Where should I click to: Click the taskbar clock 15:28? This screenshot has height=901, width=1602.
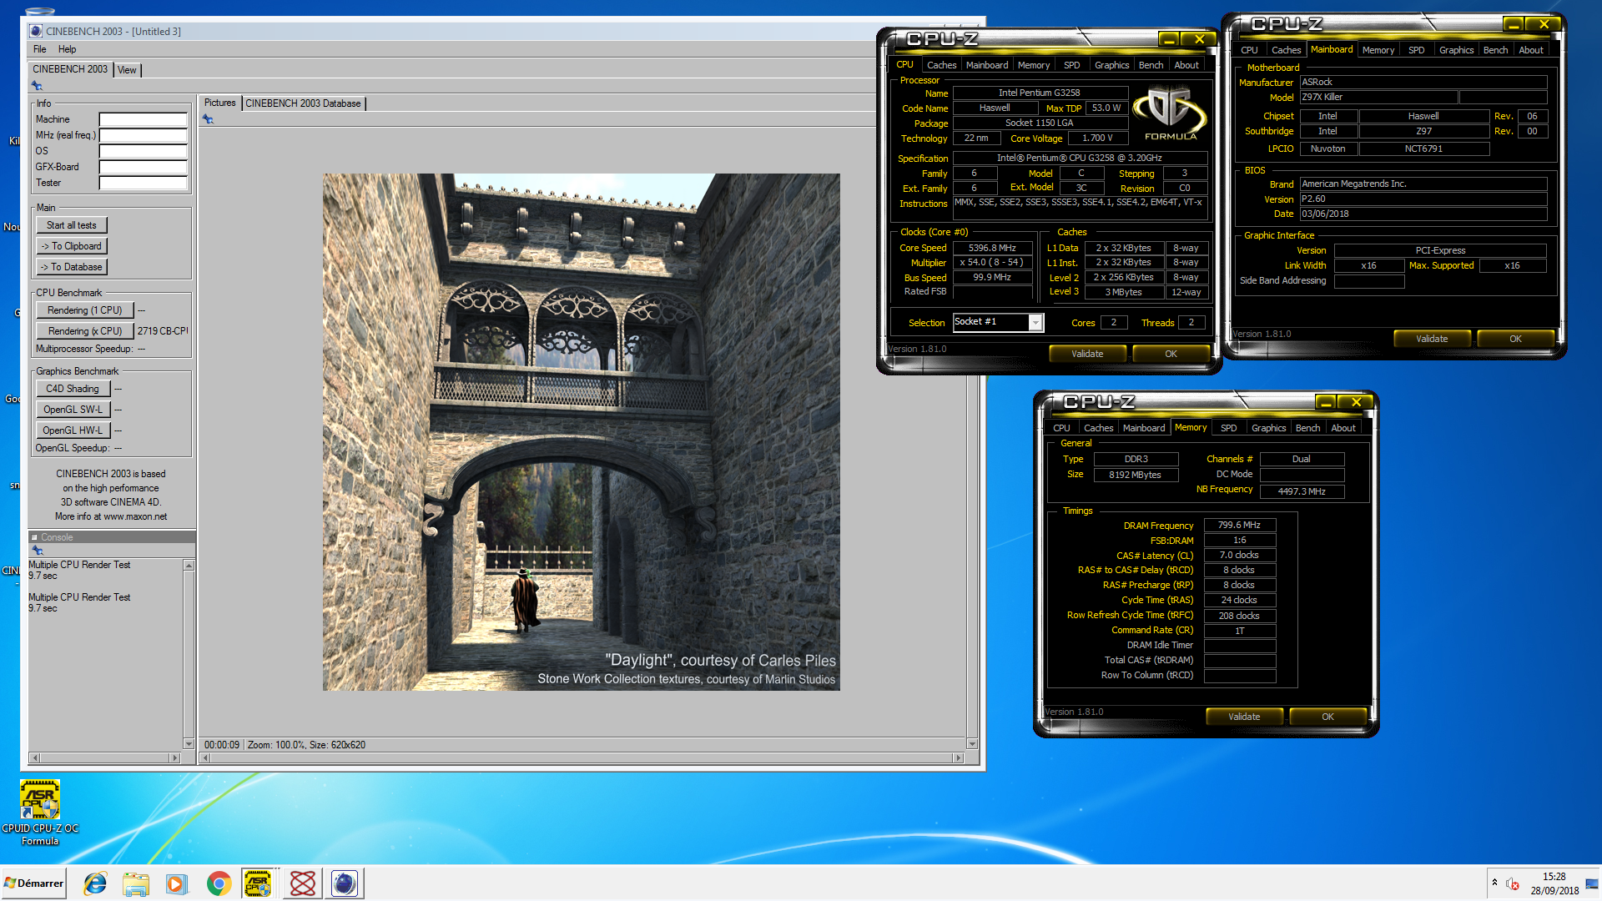1554,877
